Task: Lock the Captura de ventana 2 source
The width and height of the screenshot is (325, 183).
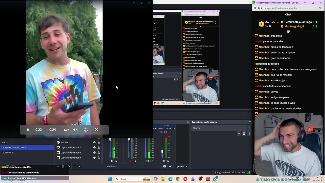Action: (99, 152)
